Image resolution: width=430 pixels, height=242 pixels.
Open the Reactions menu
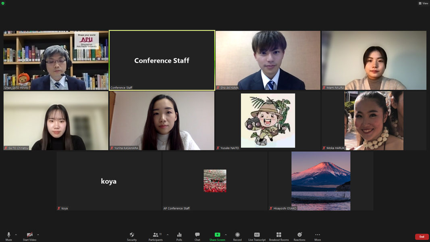(x=299, y=235)
